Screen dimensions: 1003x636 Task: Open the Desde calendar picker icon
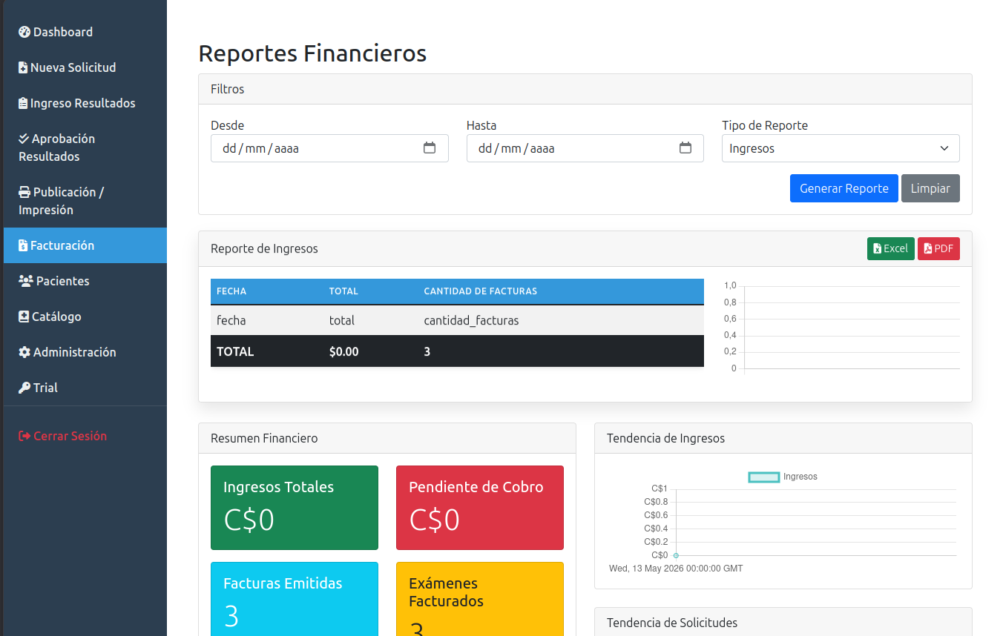[430, 148]
